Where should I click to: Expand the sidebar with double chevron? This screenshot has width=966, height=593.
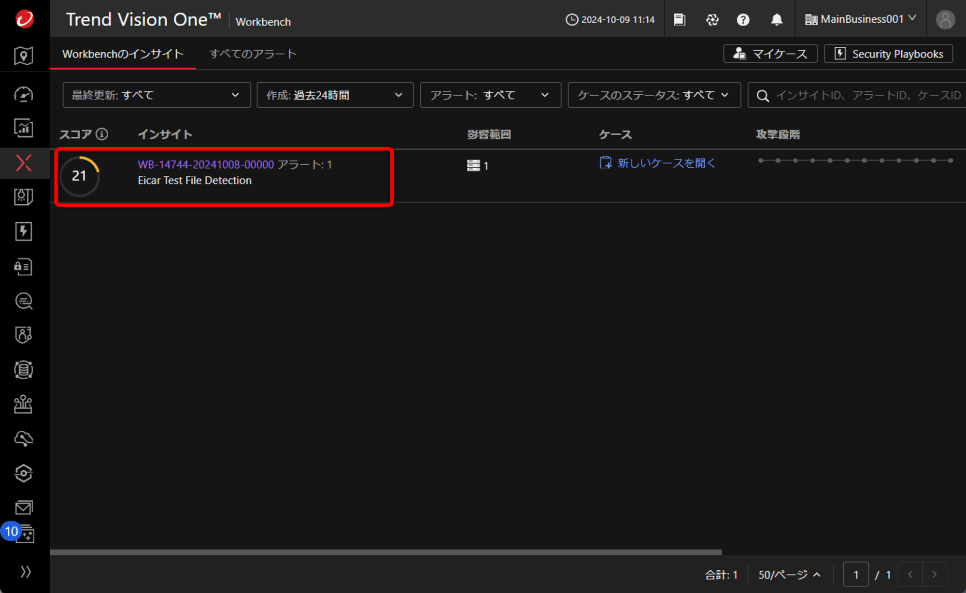(x=26, y=572)
